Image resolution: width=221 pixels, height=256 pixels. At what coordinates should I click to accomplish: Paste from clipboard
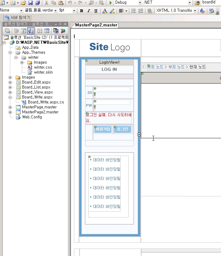coord(61,2)
